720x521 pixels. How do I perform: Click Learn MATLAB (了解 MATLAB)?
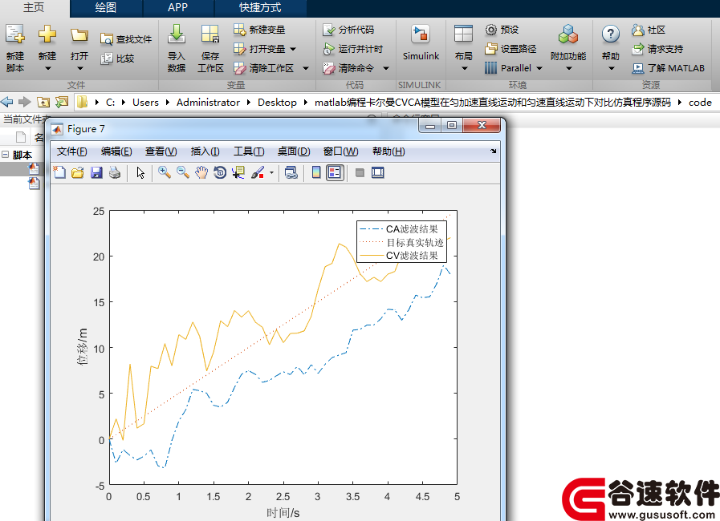point(668,68)
